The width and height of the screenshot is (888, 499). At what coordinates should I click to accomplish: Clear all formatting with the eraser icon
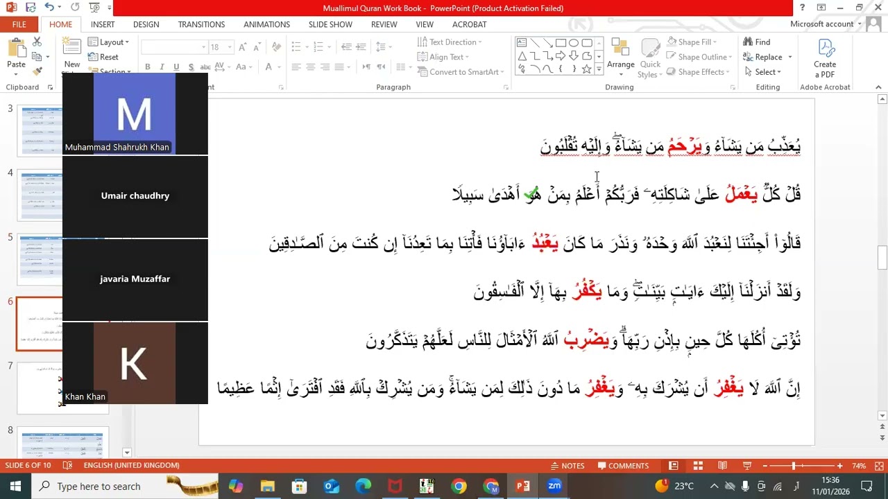click(x=276, y=47)
